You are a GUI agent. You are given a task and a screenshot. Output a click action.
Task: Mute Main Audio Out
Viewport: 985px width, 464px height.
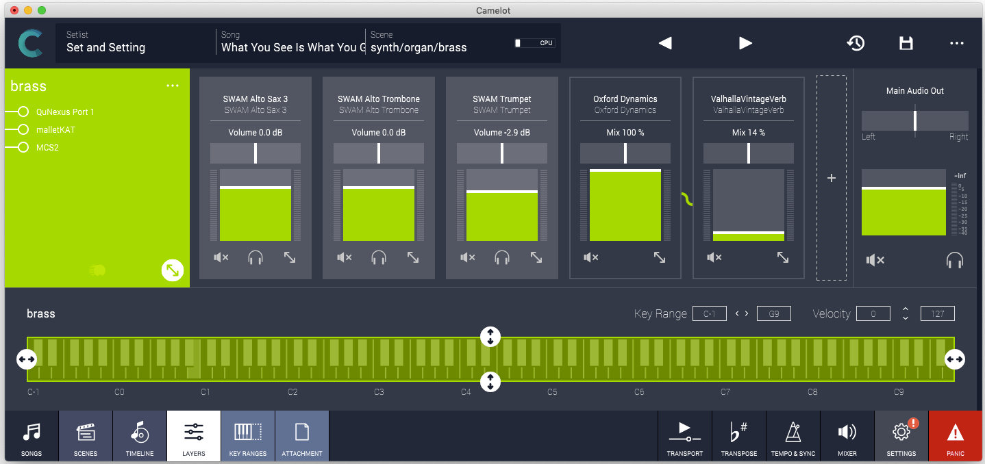875,260
